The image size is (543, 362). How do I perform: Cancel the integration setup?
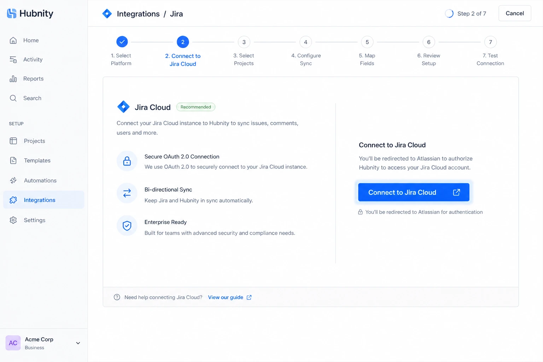pos(515,13)
